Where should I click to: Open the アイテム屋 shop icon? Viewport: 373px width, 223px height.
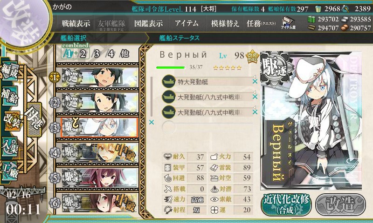288,23
